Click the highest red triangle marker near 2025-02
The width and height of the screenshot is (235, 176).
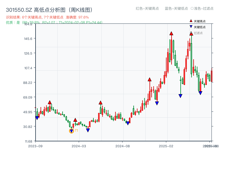(x=171, y=33)
